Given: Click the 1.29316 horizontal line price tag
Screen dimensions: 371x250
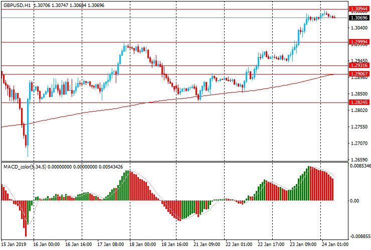Looking at the screenshot, I should click(359, 65).
